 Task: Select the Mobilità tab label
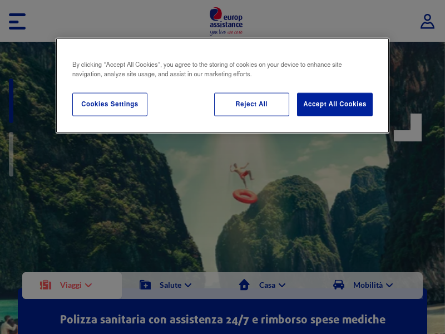tap(368, 285)
